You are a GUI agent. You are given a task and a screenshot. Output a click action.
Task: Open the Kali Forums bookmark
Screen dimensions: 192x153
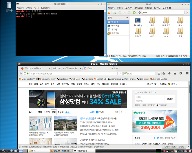[129, 79]
